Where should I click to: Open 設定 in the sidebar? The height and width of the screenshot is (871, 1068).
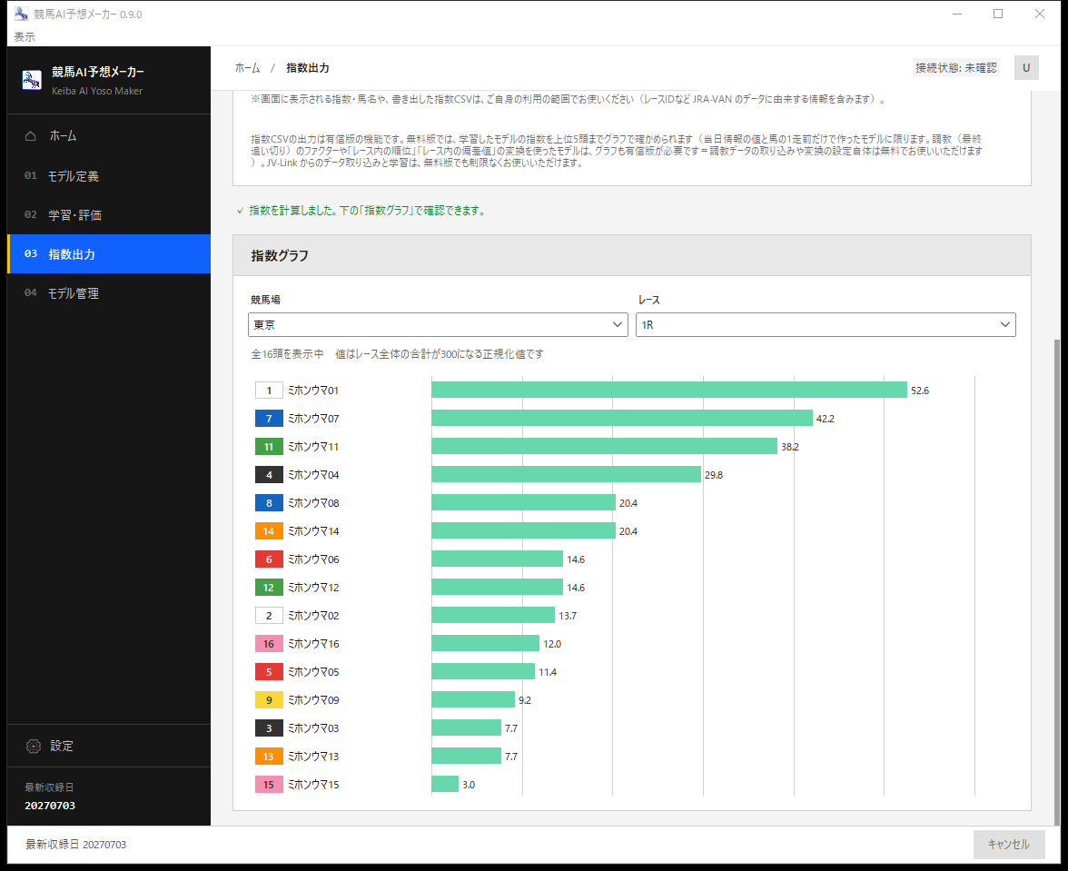pos(109,746)
